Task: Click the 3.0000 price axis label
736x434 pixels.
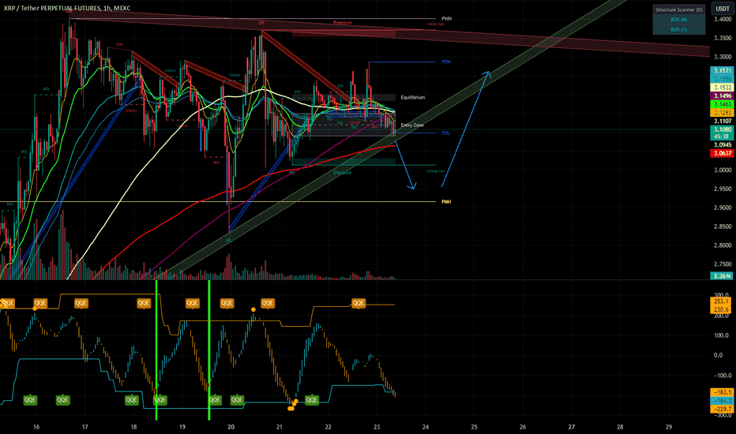Action: click(723, 170)
